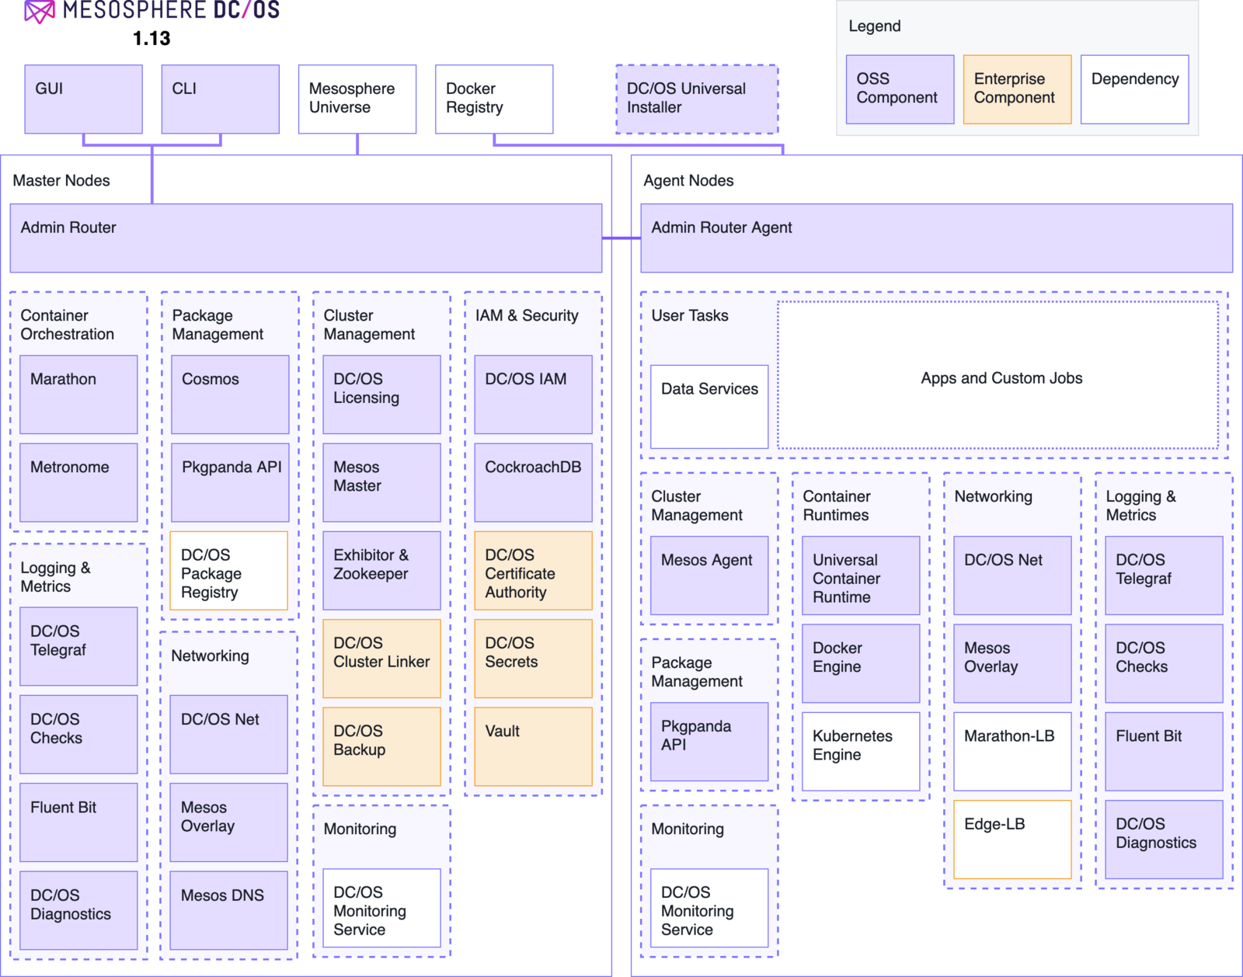
Task: Select the Cosmos box
Action: (230, 395)
